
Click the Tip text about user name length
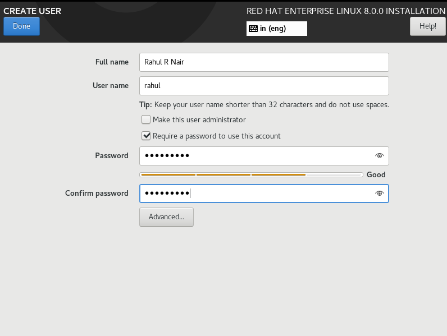tap(264, 104)
